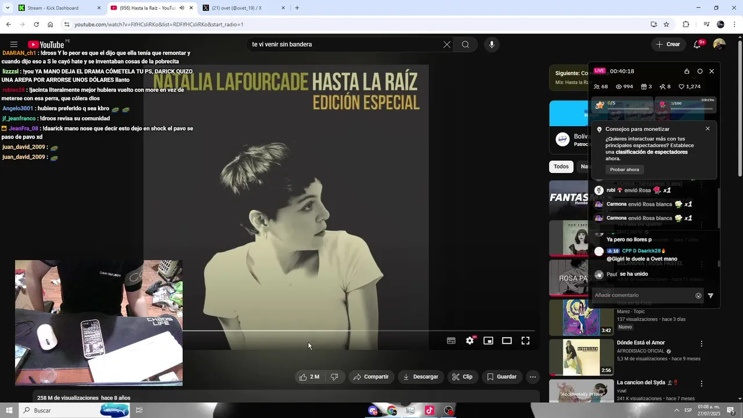
Task: Open video player settings gear
Action: [x=470, y=341]
